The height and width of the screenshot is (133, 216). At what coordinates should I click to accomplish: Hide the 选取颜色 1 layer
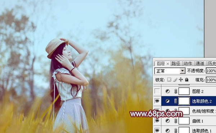(x=157, y=130)
